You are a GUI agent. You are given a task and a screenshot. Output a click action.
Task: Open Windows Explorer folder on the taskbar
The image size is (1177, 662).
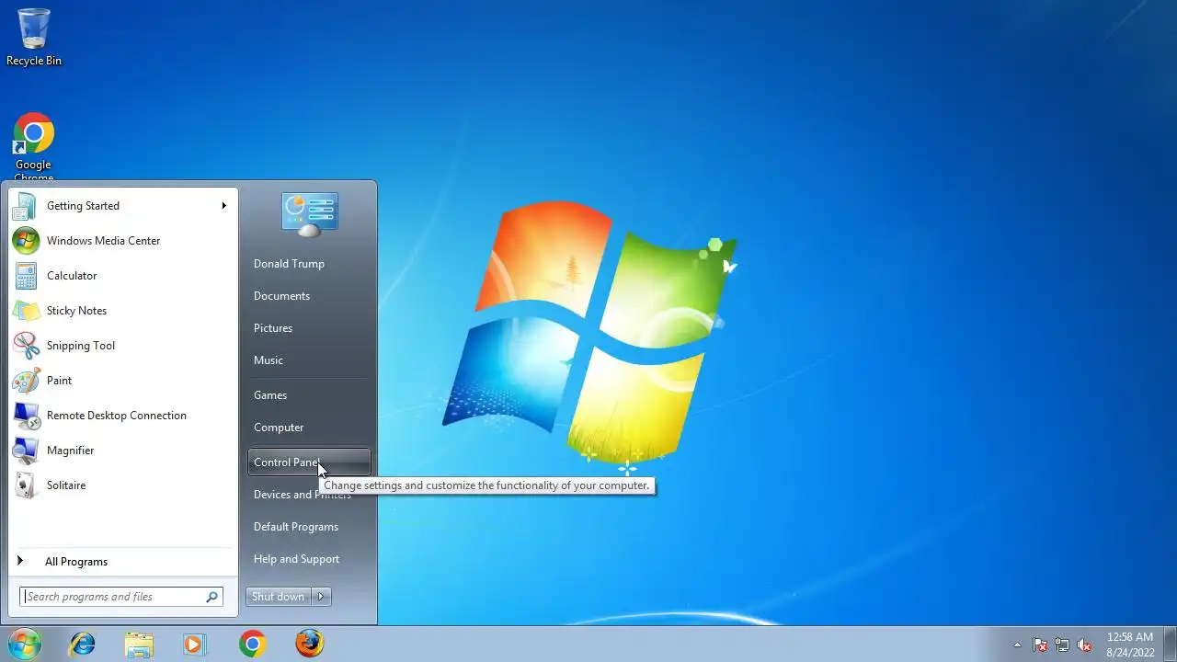coord(139,644)
